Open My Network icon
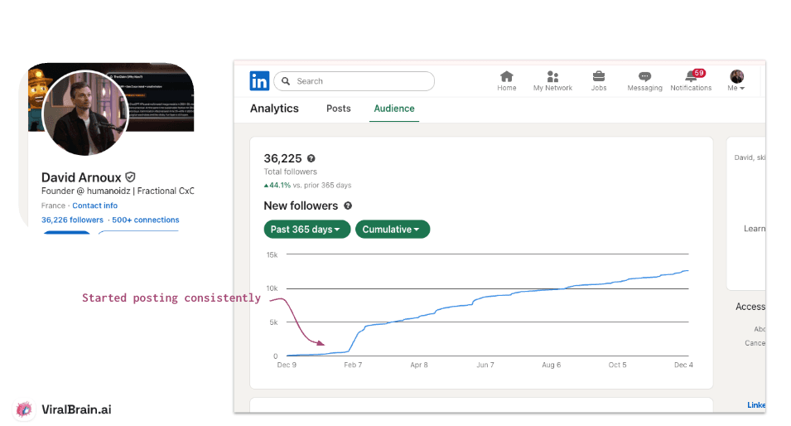The image size is (791, 426). click(553, 76)
